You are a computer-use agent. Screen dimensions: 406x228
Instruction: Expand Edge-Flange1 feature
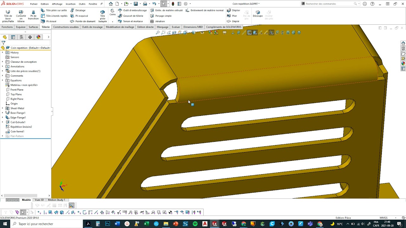point(3,117)
